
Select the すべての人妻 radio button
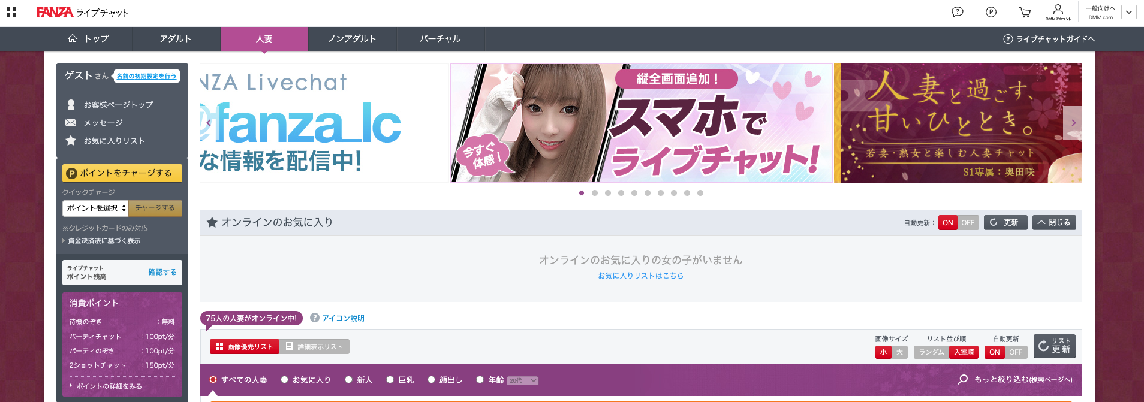click(213, 380)
